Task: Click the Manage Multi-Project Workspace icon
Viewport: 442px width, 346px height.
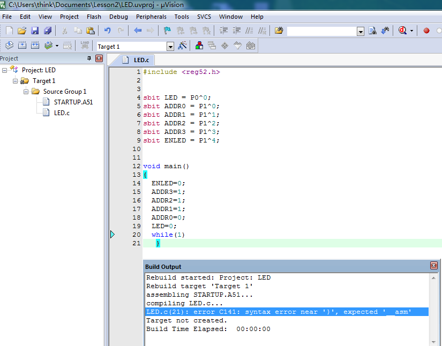Action: click(x=212, y=46)
